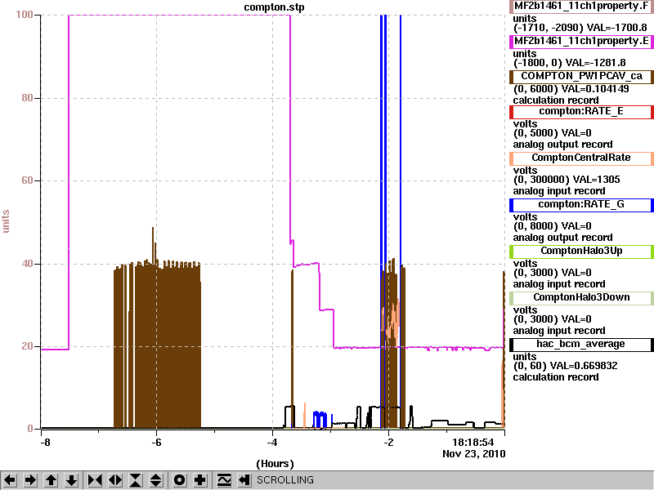Image resolution: width=654 pixels, height=490 pixels.
Task: Select the ComptonHalo3Up legend entry
Action: [581, 252]
